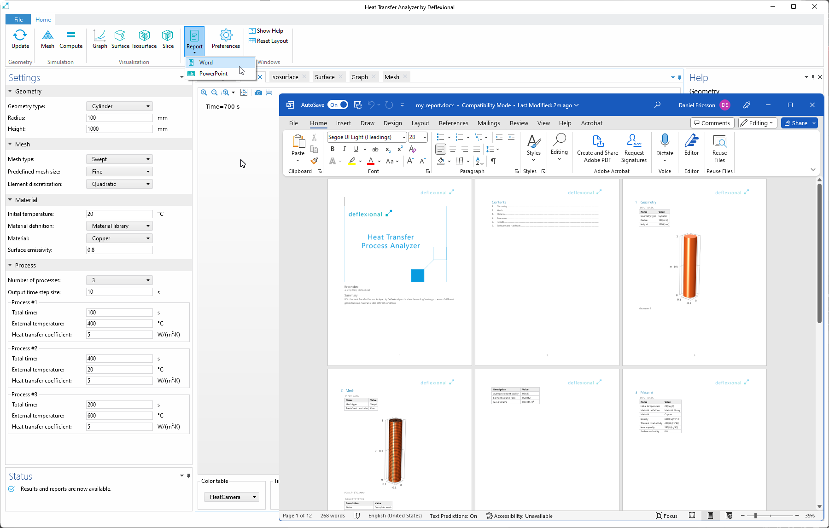Click Create and Share Adobe PDF
829x528 pixels.
tap(597, 148)
